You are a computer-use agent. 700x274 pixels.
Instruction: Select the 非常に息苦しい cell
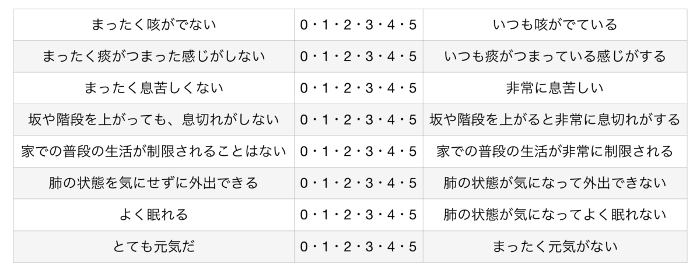tap(555, 88)
